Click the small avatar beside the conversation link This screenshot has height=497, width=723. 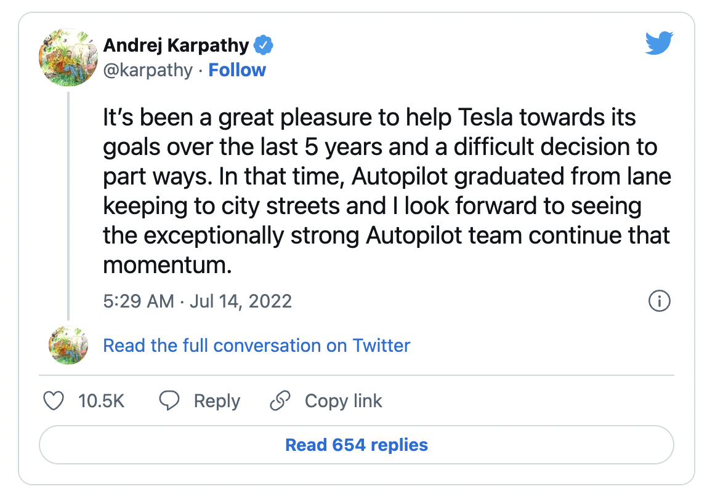pyautogui.click(x=68, y=346)
